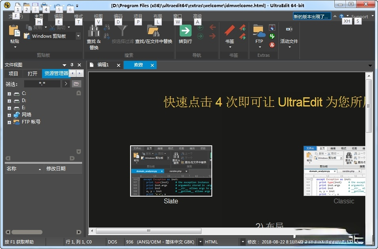Sort by 修改日期 column header
This screenshot has width=378, height=249.
pyautogui.click(x=63, y=169)
